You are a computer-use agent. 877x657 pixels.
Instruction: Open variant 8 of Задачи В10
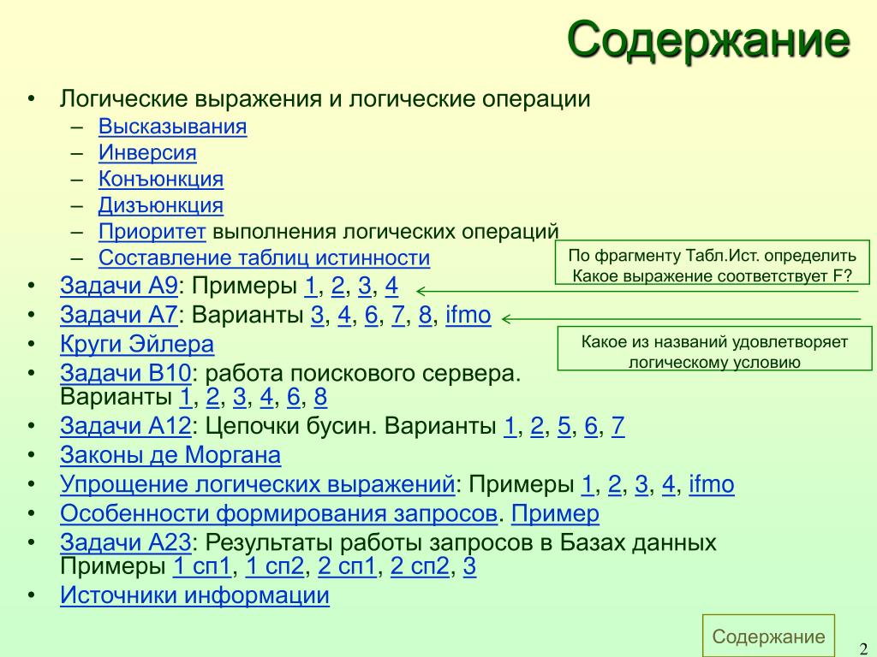320,397
